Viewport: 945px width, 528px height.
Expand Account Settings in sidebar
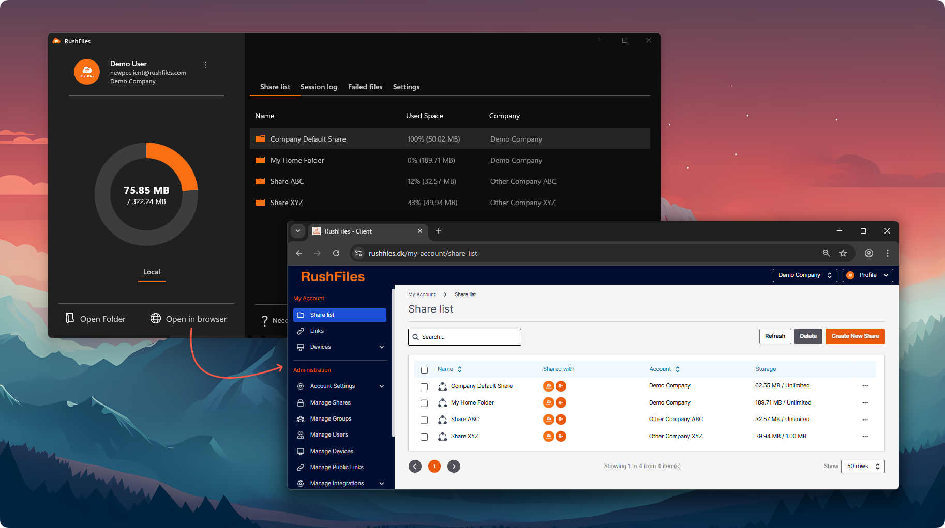pos(382,386)
